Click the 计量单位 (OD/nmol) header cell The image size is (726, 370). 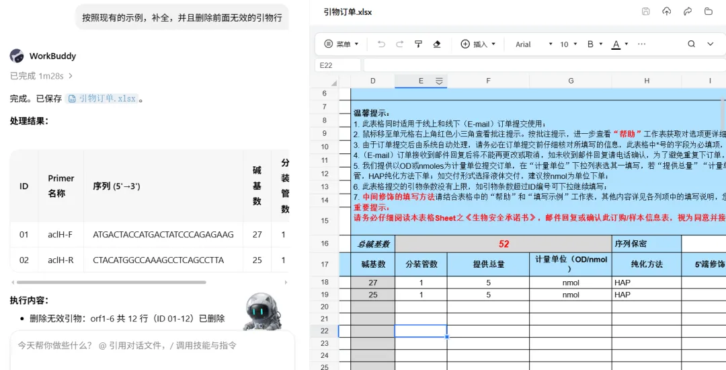[571, 264]
